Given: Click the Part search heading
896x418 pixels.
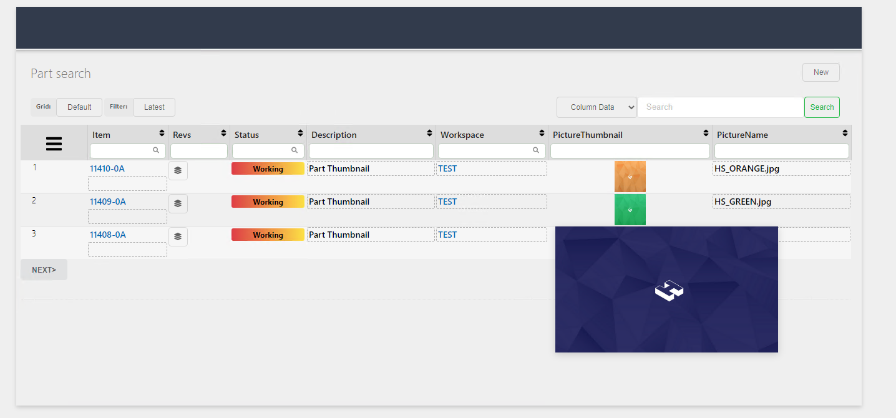Looking at the screenshot, I should (61, 74).
